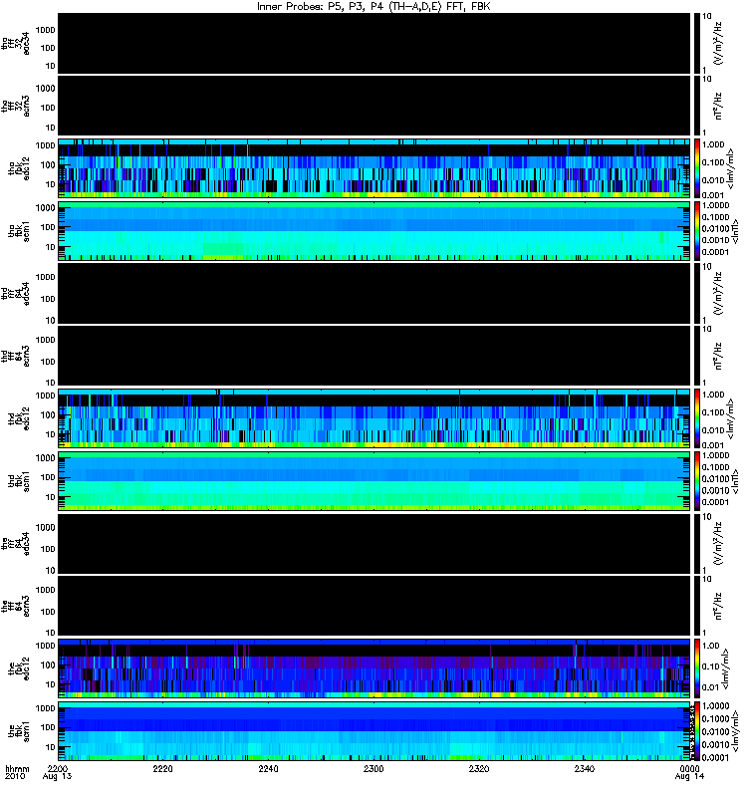Screen dimensions: 747x797
Task: Select the thd fbk edc12 color scale bar
Action: [x=697, y=418]
